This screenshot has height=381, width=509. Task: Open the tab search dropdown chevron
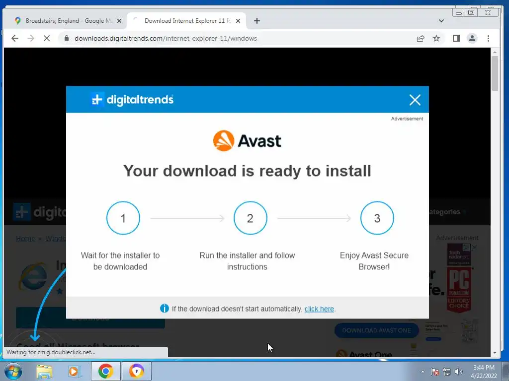tap(441, 21)
